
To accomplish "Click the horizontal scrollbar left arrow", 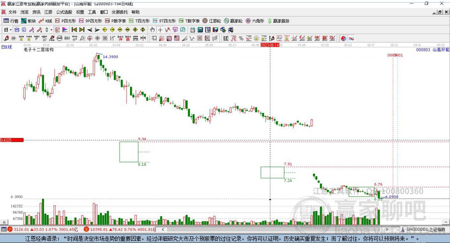I will point(163,229).
